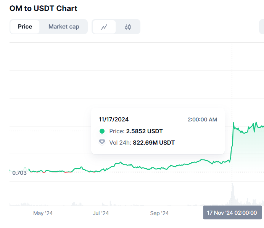The height and width of the screenshot is (228, 264).
Task: Click the Sep '24 axis label
Action: coord(159,213)
